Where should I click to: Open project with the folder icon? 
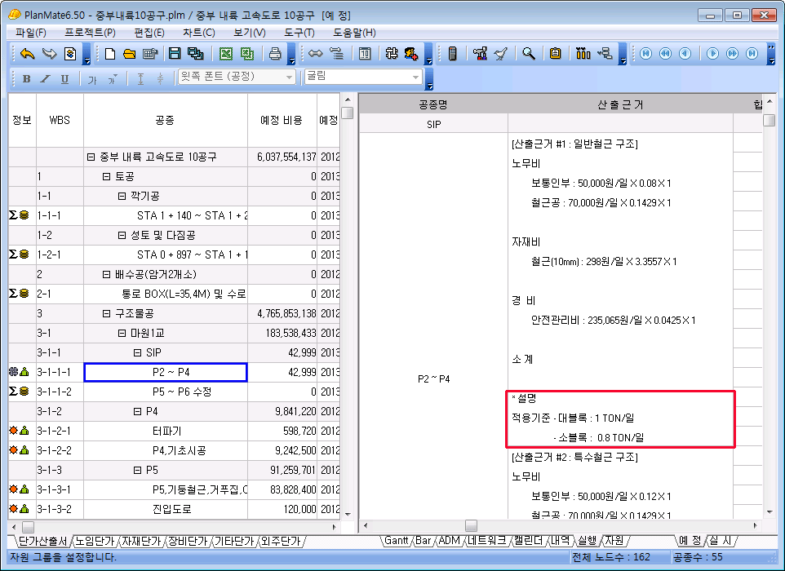[x=129, y=54]
